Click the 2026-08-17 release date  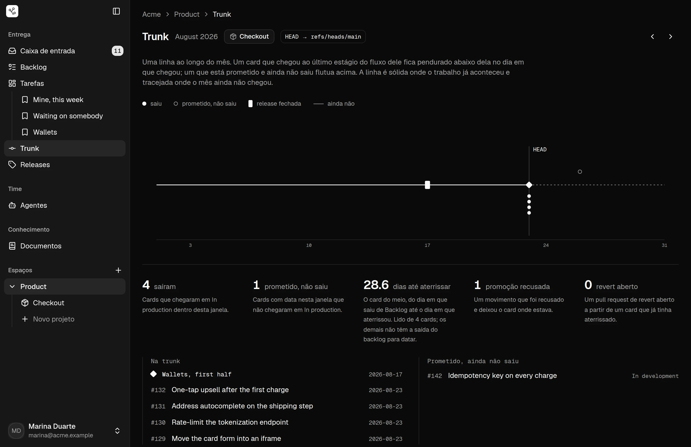386,374
